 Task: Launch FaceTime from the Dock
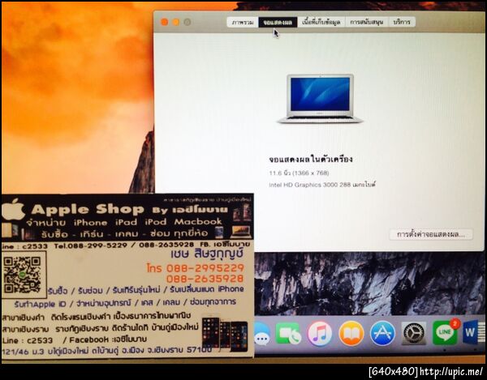[288, 334]
